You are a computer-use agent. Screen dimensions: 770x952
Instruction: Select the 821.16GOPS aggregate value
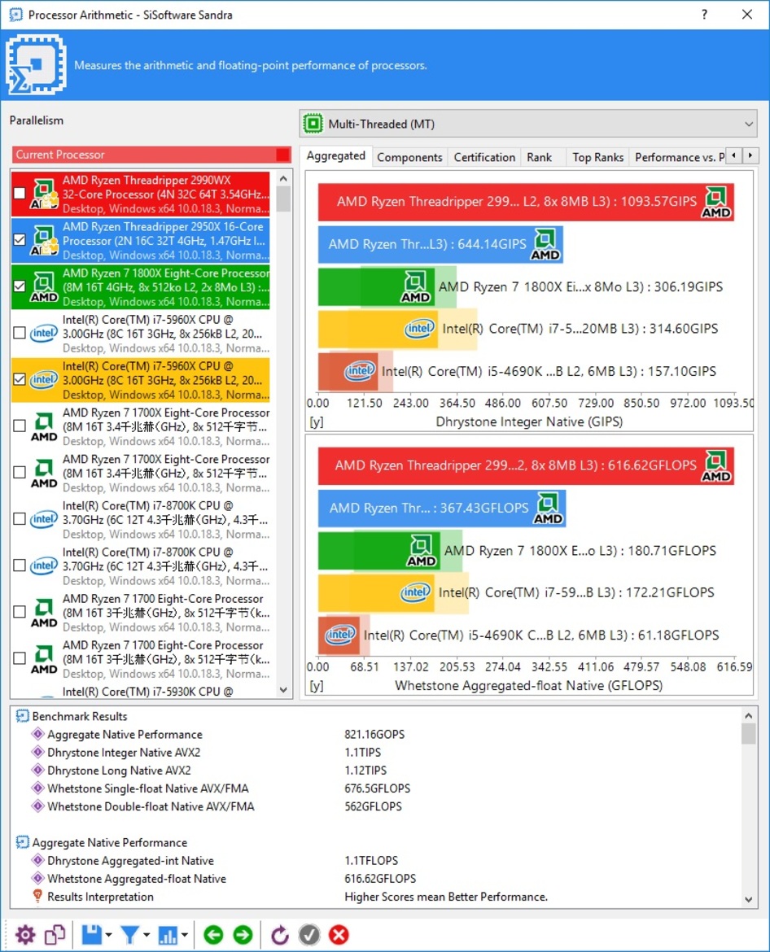374,734
